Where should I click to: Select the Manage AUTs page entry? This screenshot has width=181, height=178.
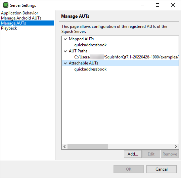click(x=27, y=23)
